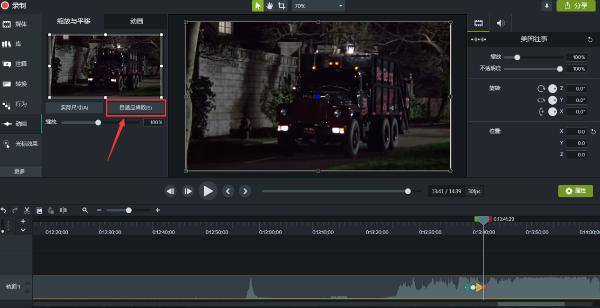Add a new track with plus button
Screen dimensions: 600x308
click(23, 221)
